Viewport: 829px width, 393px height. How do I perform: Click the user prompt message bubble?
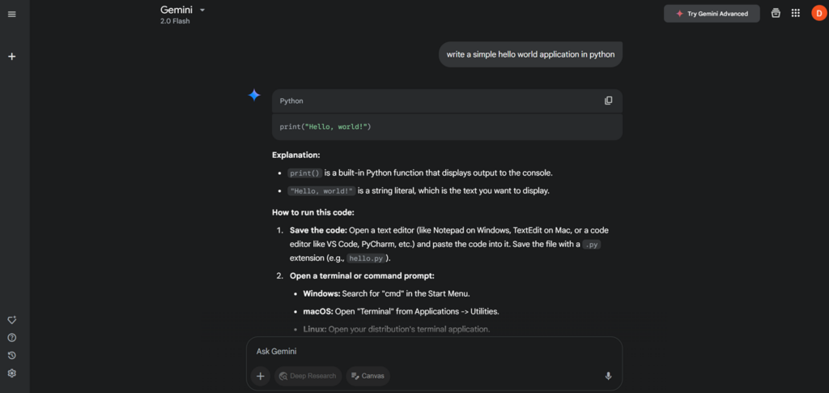click(530, 54)
